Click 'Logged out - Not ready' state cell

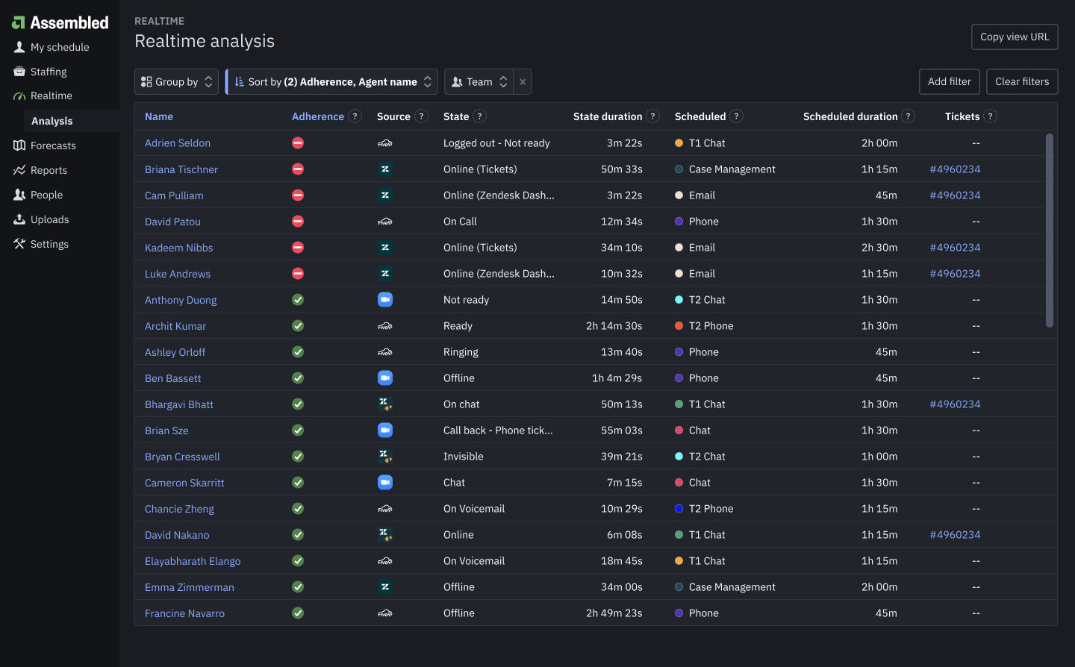(496, 143)
